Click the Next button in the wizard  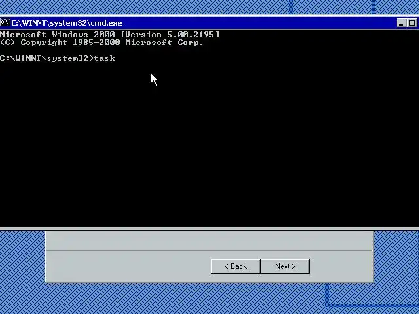pyautogui.click(x=285, y=266)
